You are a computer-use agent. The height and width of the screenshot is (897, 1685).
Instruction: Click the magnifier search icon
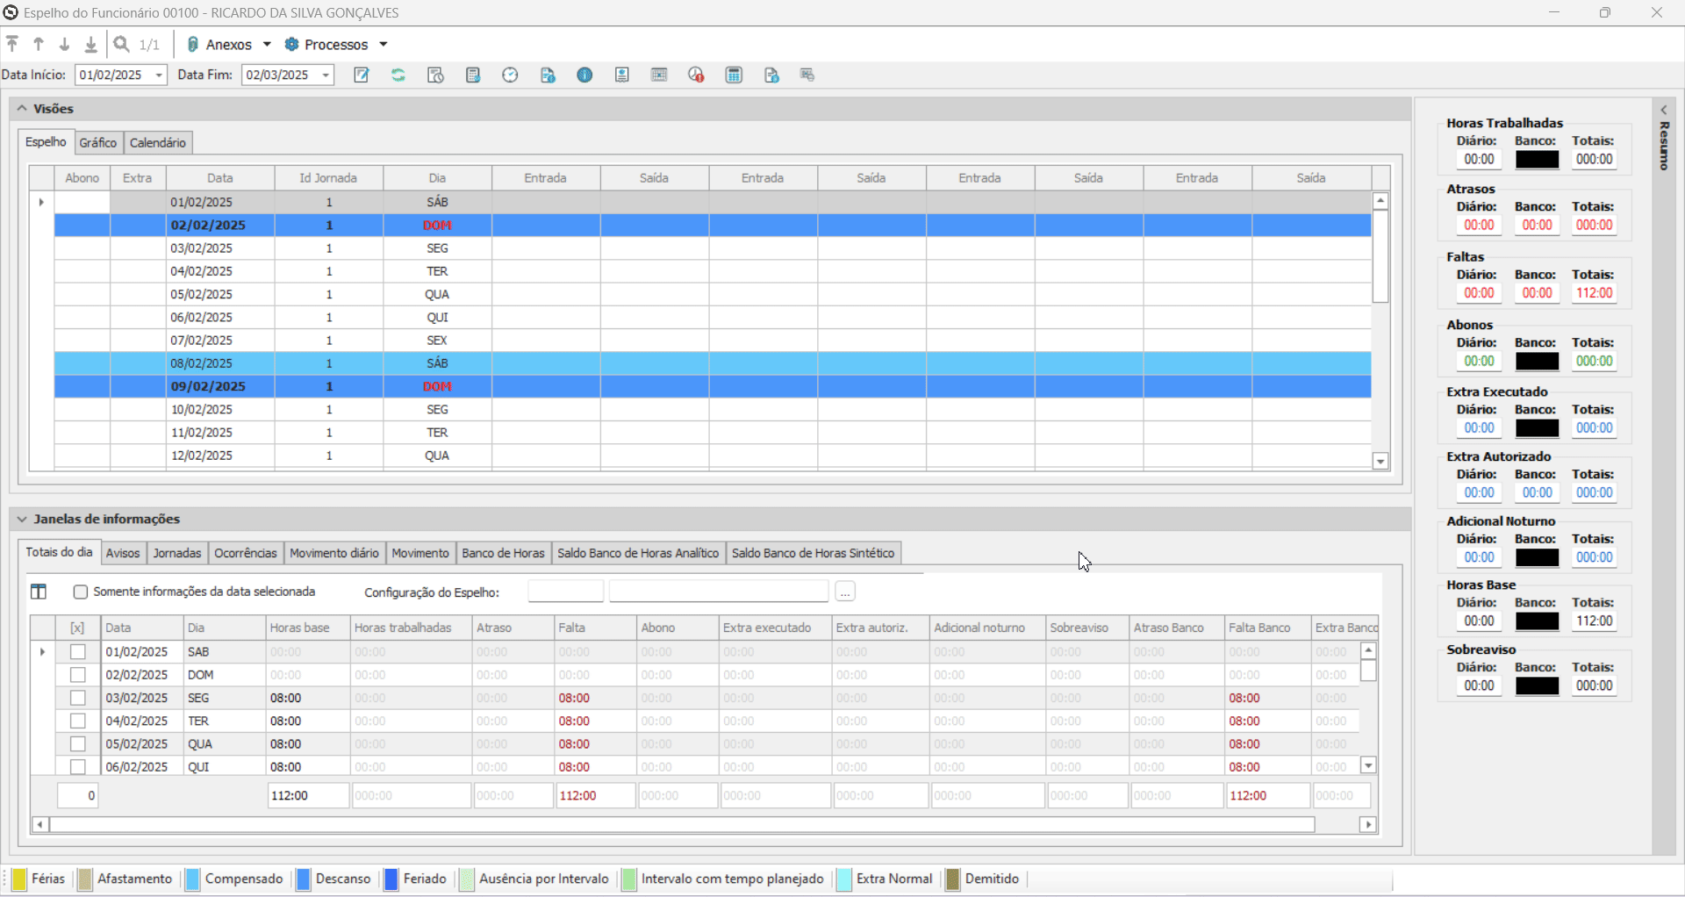(x=122, y=44)
